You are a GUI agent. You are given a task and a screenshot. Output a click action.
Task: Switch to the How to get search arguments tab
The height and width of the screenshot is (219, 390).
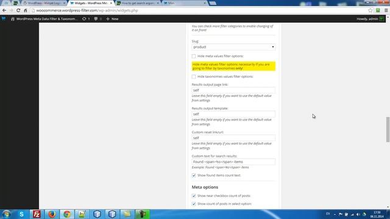[x=138, y=3]
